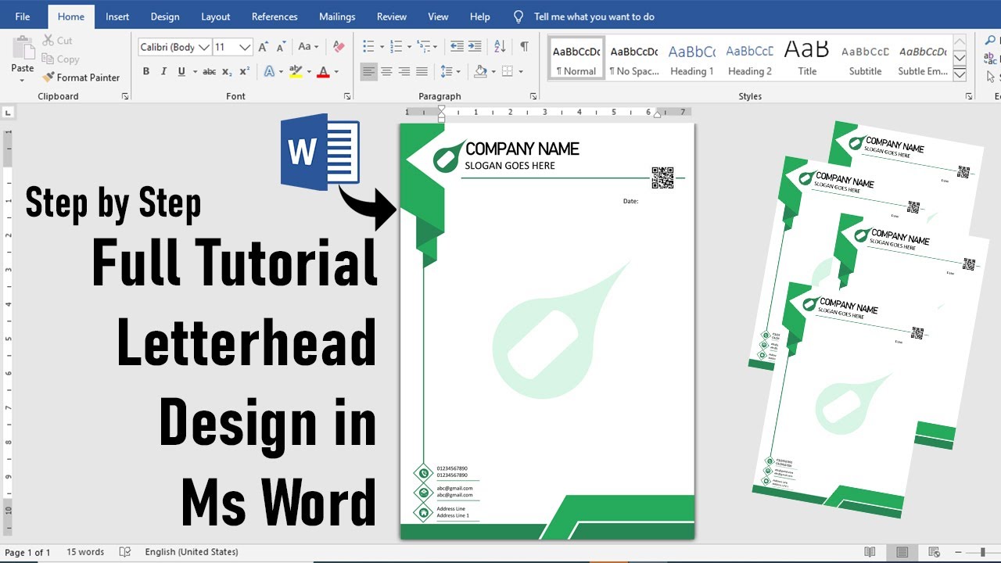Click the tab selector at ruler corner
The image size is (1001, 563).
tap(8, 113)
